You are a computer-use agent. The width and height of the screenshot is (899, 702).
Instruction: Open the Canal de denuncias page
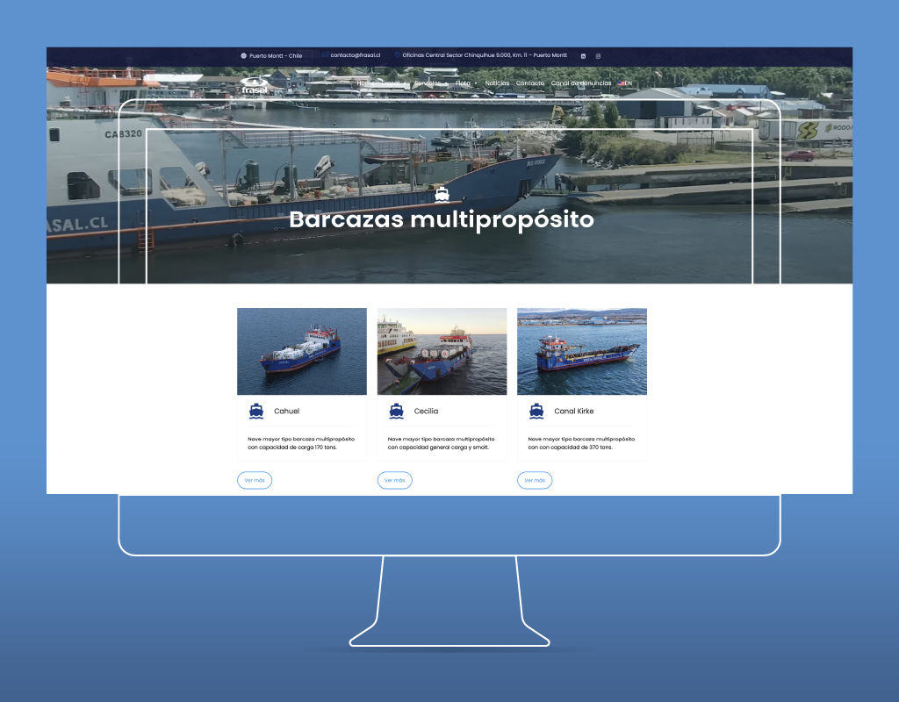[x=581, y=83]
